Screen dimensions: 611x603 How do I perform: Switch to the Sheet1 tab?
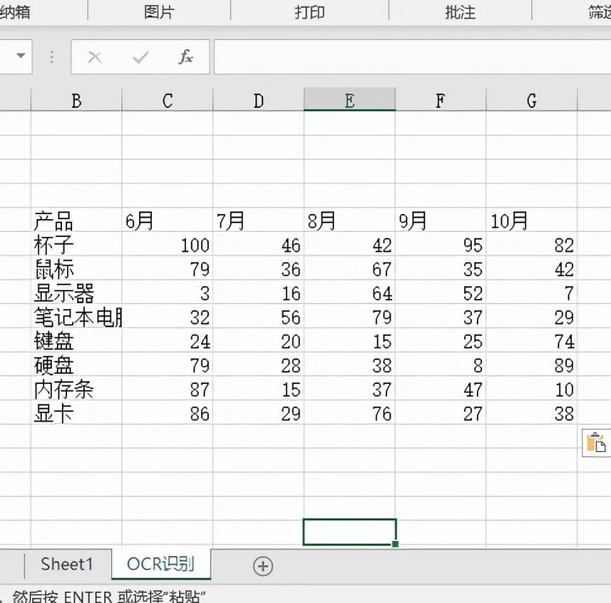coord(67,564)
